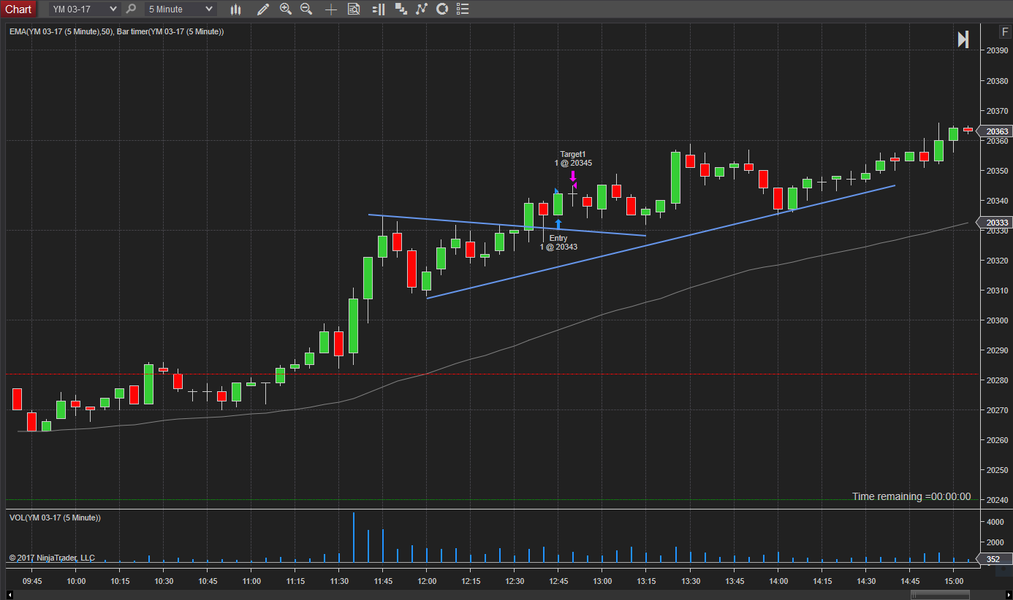The image size is (1013, 600).
Task: Click the Entry 1 @ 20343 execution label
Action: [x=558, y=242]
